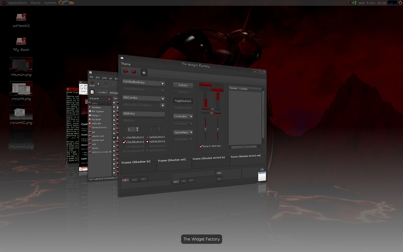Toggle the Move In Harmony checkbox

(x=201, y=146)
